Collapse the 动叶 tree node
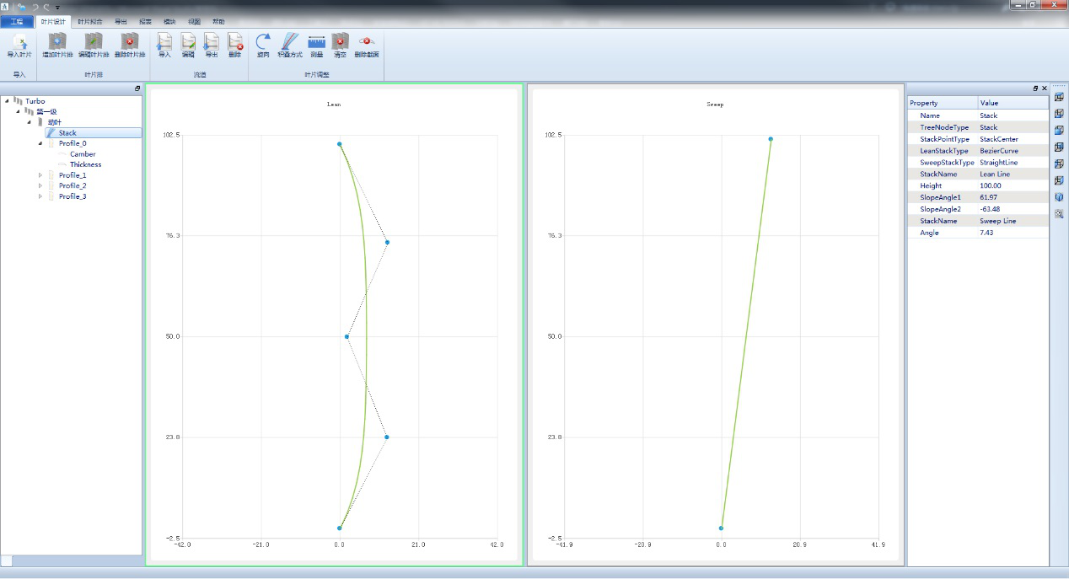Image resolution: width=1069 pixels, height=579 pixels. (29, 122)
